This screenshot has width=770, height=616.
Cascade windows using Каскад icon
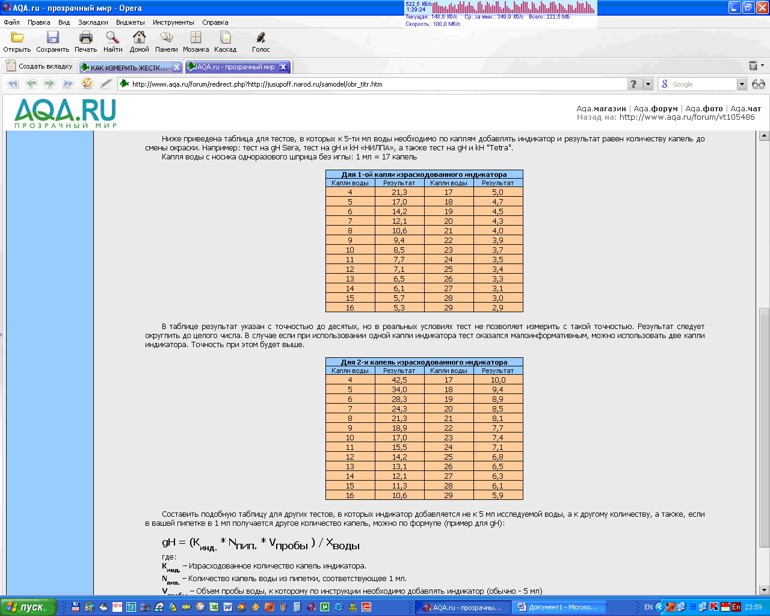coord(225,38)
